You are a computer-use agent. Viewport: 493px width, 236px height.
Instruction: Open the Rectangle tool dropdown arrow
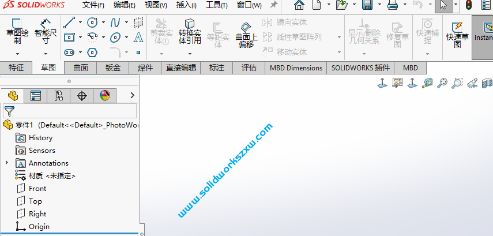[x=80, y=38]
